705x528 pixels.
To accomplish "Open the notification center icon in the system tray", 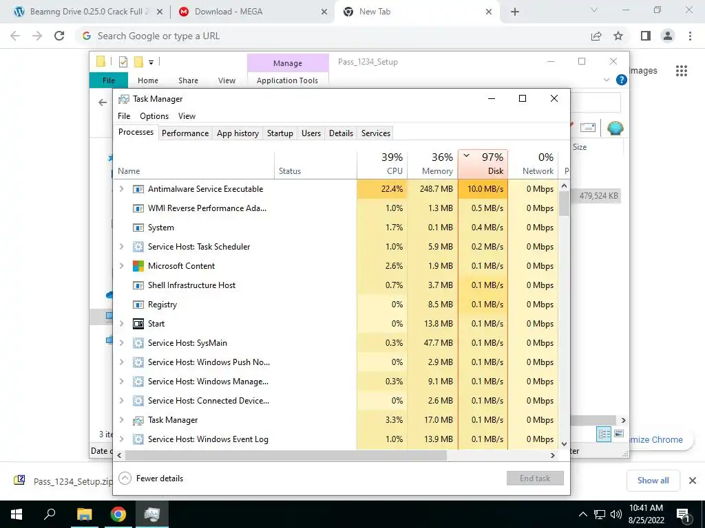I will click(684, 514).
